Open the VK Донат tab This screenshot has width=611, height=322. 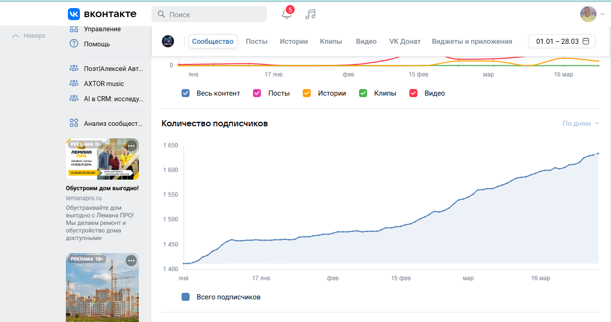pyautogui.click(x=405, y=41)
